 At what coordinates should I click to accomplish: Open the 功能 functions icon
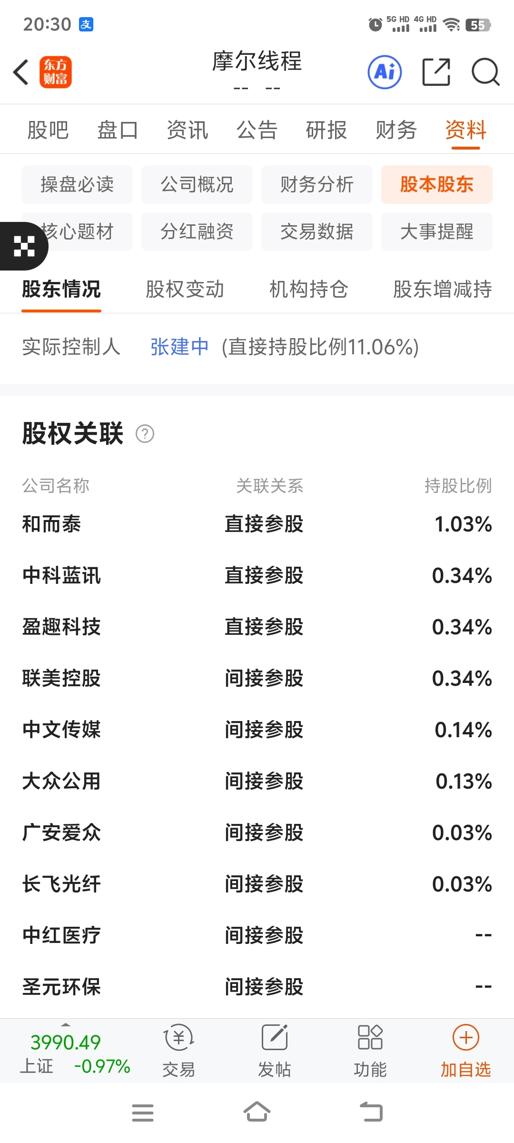click(370, 1037)
